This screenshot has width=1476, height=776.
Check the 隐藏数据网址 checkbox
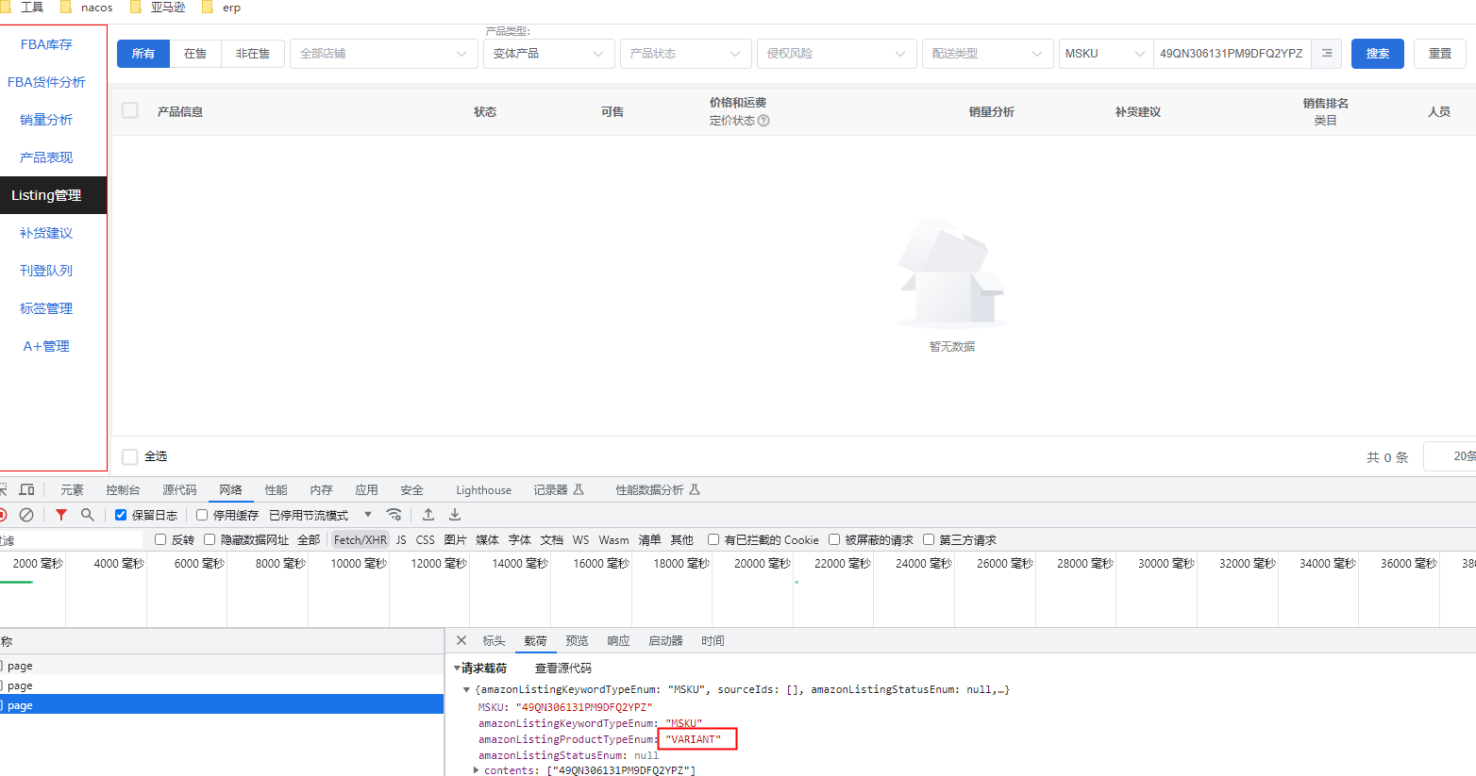[x=210, y=539]
